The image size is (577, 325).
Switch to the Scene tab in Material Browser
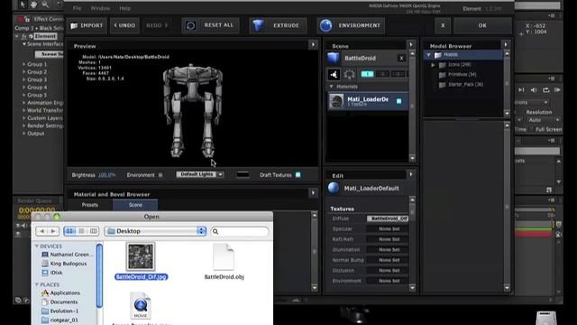click(x=135, y=205)
